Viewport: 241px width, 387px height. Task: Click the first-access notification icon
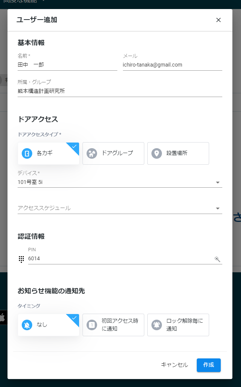[x=92, y=325]
